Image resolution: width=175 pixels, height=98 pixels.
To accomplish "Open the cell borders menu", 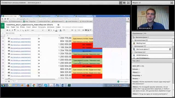I will click(x=64, y=30).
